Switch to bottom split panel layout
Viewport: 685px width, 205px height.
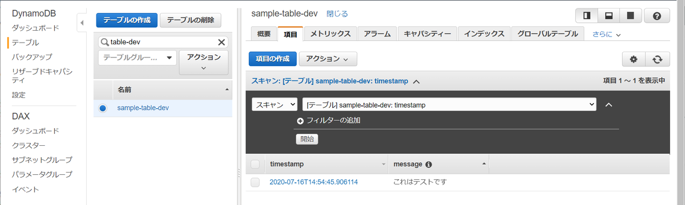coord(609,16)
